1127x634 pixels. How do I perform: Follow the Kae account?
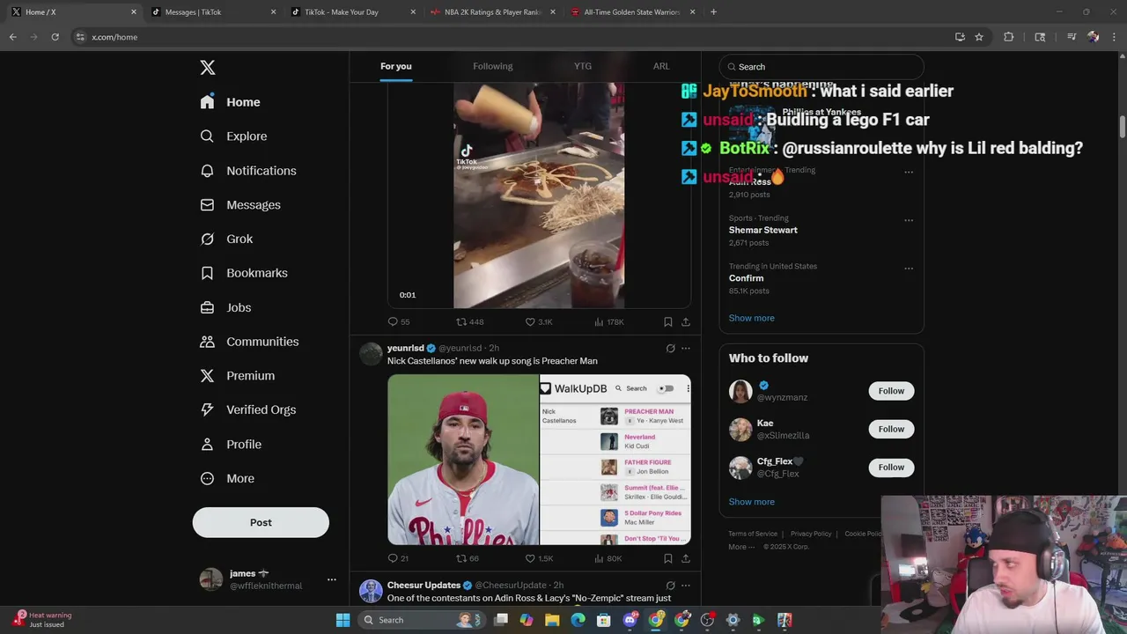(x=891, y=429)
